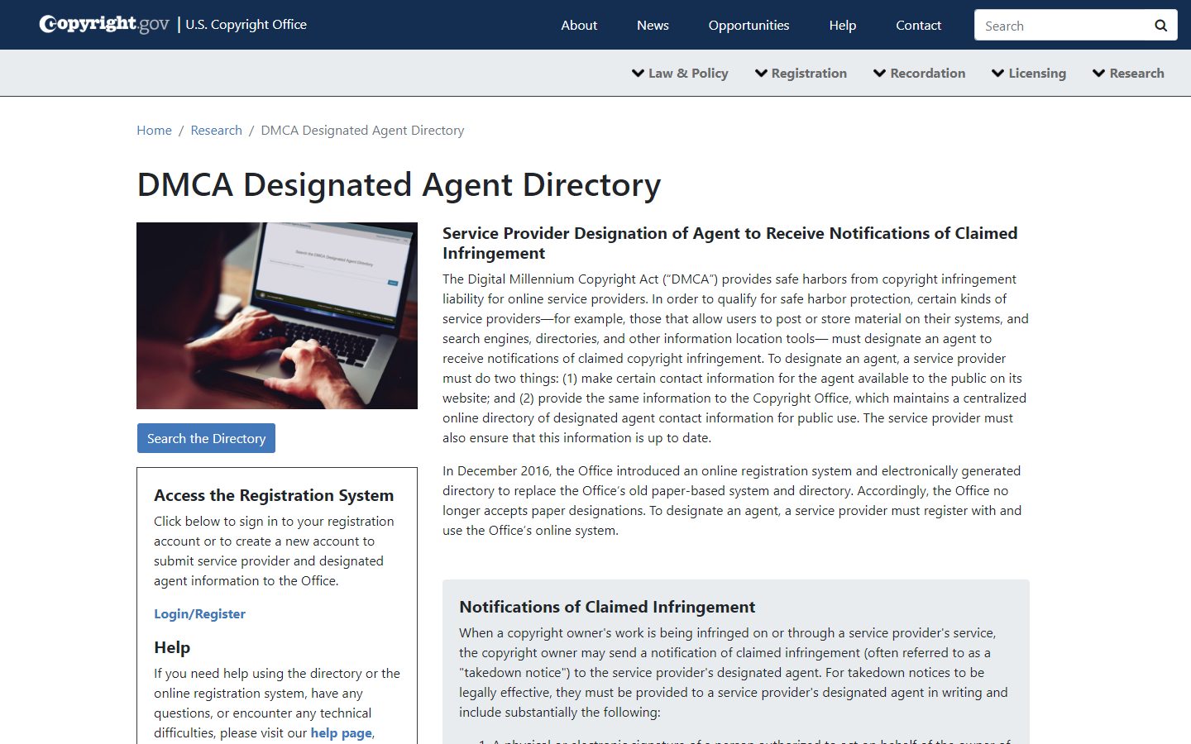This screenshot has height=744, width=1191.
Task: Select Help in the top navigation
Action: tap(842, 25)
